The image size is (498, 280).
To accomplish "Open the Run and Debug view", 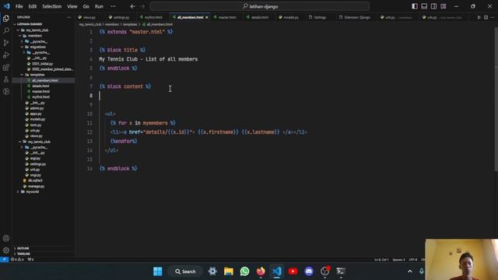I will click(6, 55).
